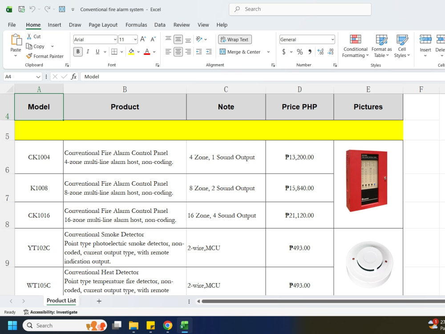
Task: Open Paste options dropdown arrow
Action: (x=16, y=56)
